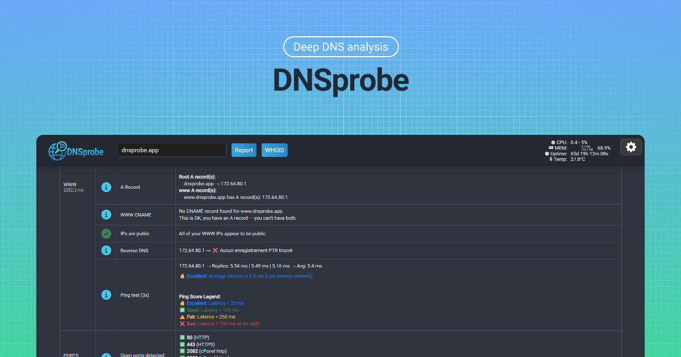The height and width of the screenshot is (357, 681).
Task: Click the large DNSprobe heading
Action: click(x=340, y=80)
